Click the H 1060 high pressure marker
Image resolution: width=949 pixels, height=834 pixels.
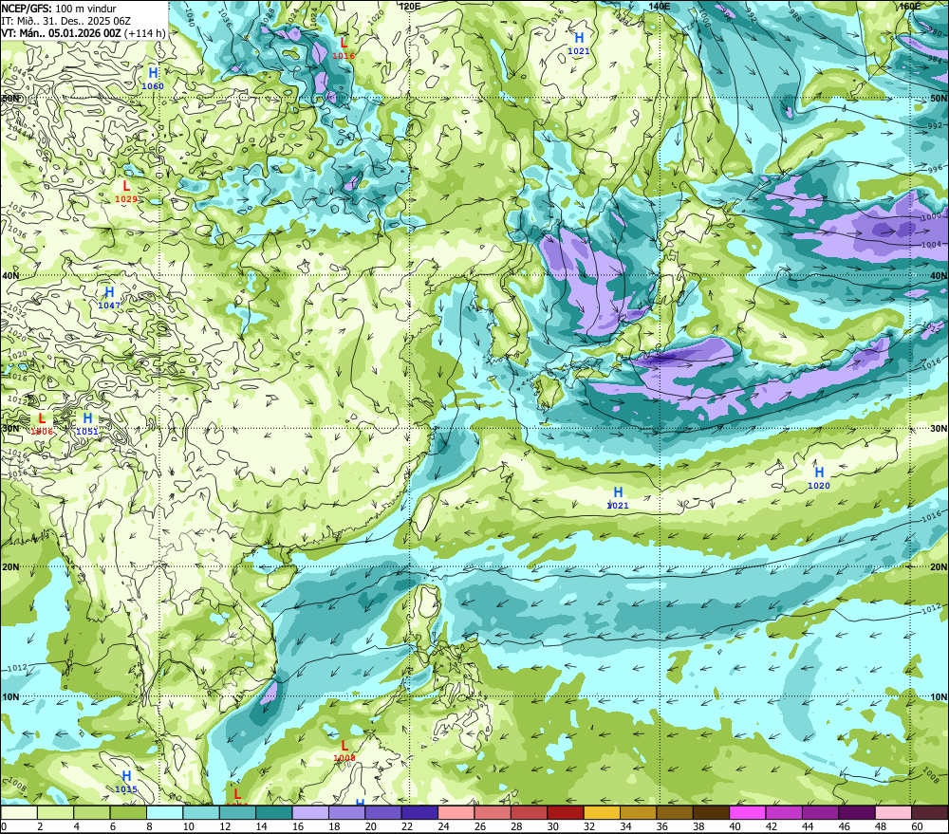coord(153,79)
